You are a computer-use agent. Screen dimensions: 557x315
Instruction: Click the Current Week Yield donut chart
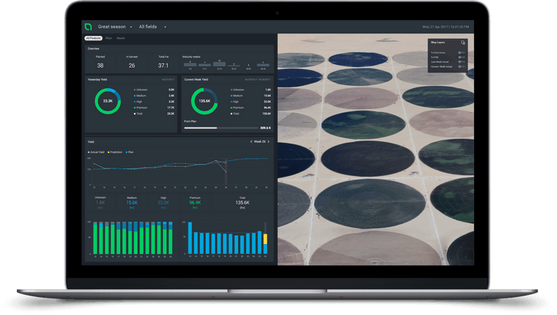point(205,101)
